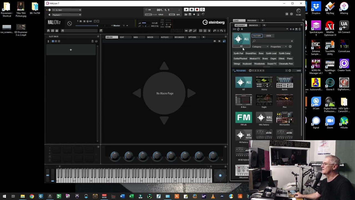This screenshot has height=200, width=355.
Task: Open the Properties dropdown
Action: pos(278,47)
